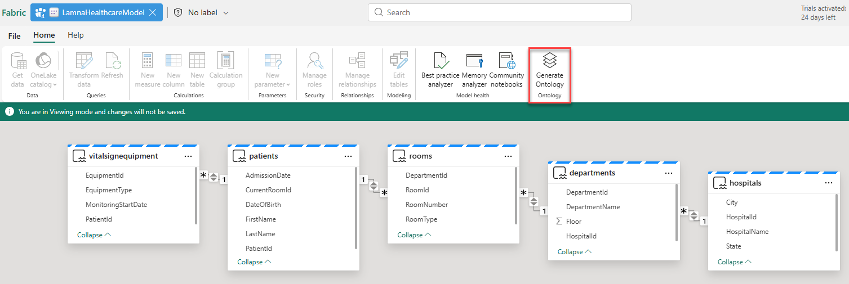Switch to the Home tab

pyautogui.click(x=44, y=35)
